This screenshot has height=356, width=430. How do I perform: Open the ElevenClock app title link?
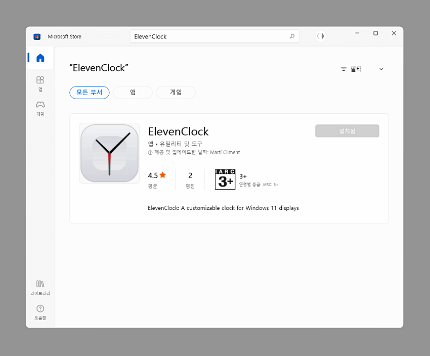178,131
